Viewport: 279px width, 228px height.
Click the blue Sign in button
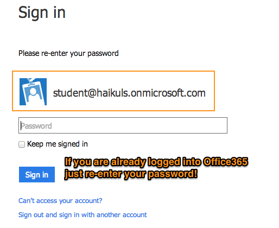click(x=37, y=174)
